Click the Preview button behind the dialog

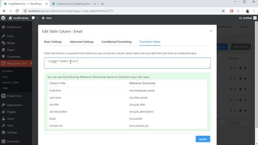(x=243, y=27)
